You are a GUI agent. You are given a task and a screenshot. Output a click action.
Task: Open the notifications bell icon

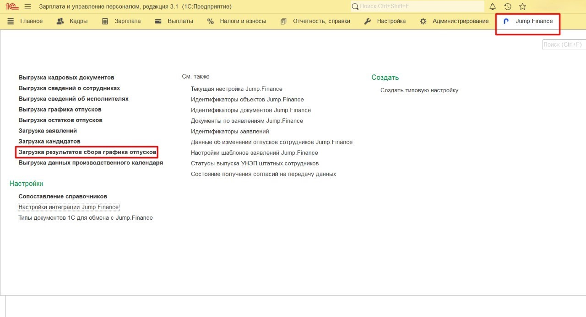[x=493, y=7]
